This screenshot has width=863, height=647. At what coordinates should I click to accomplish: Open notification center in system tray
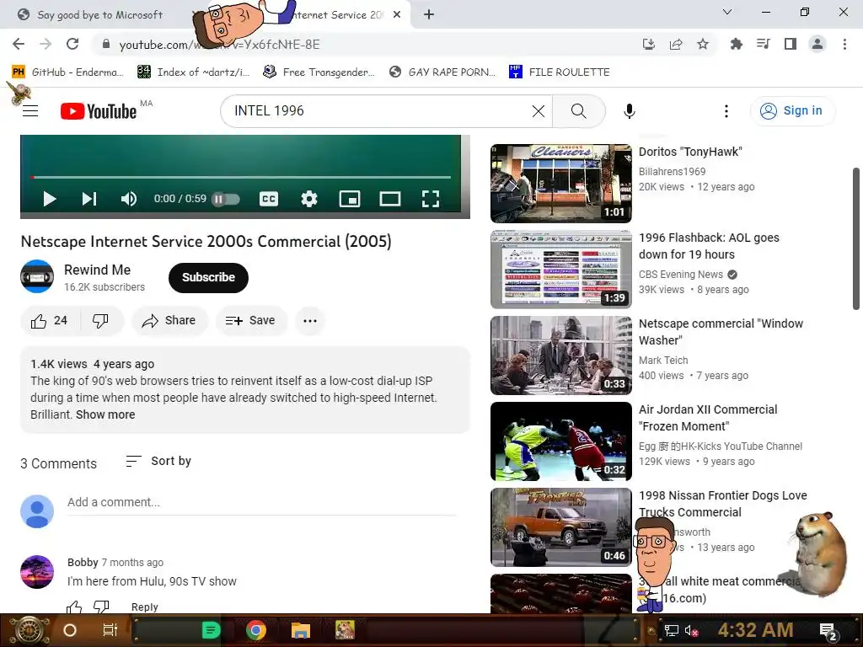click(828, 631)
